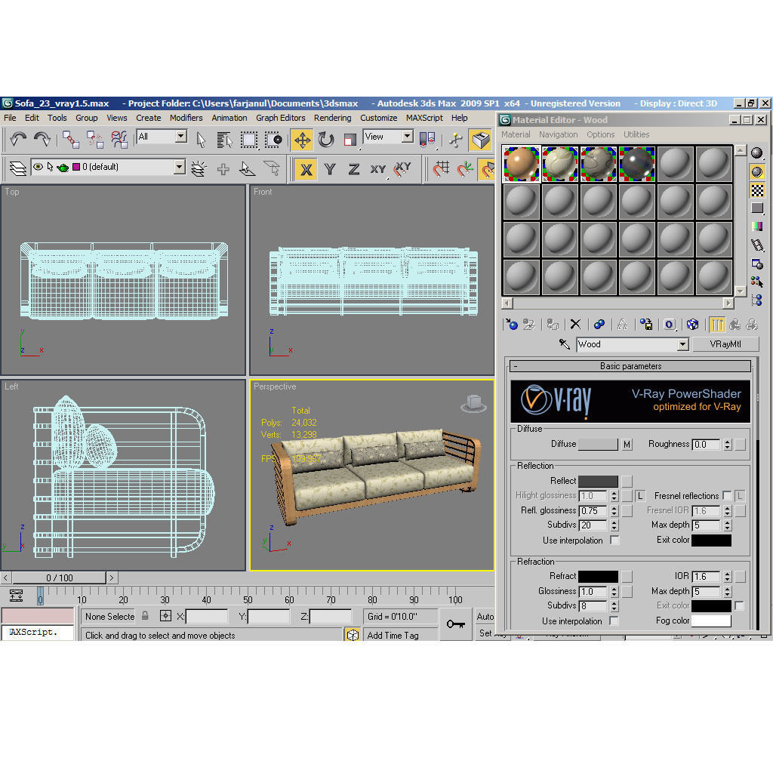Toggle Show End Result icon
The width and height of the screenshot is (773, 773).
(x=717, y=324)
